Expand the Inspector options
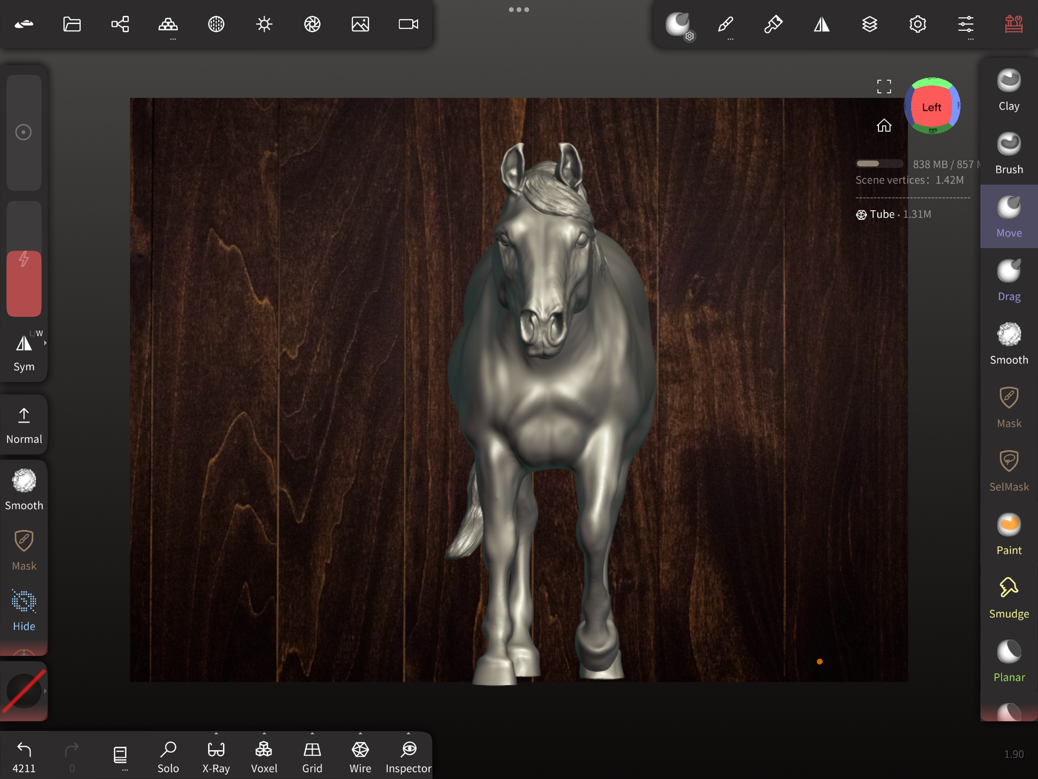 pos(408,734)
